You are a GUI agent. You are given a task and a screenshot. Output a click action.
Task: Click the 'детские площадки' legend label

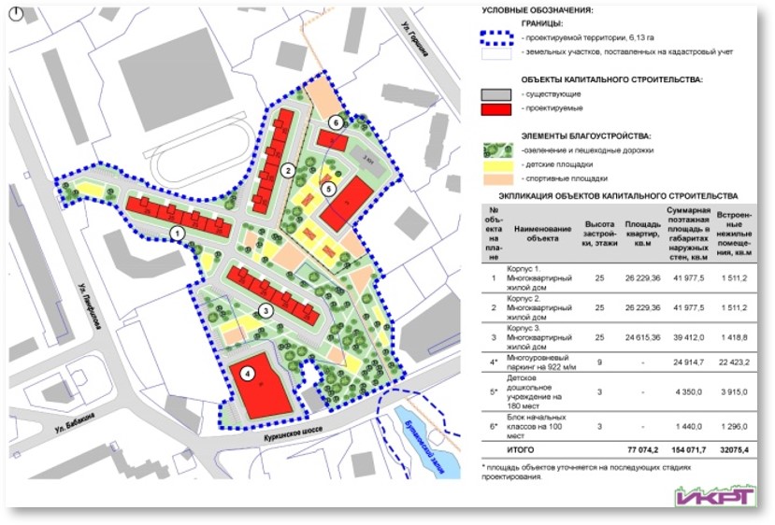(x=559, y=164)
